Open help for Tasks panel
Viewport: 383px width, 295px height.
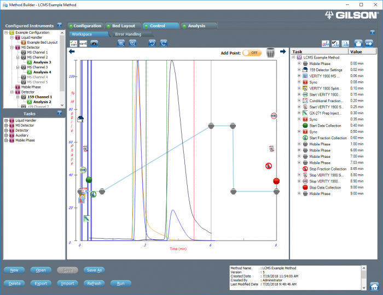click(59, 113)
